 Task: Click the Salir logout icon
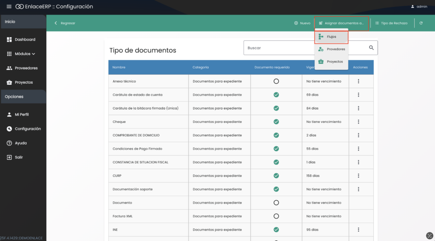click(x=9, y=157)
